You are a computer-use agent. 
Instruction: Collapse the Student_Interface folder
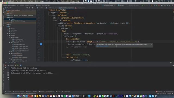10,54
